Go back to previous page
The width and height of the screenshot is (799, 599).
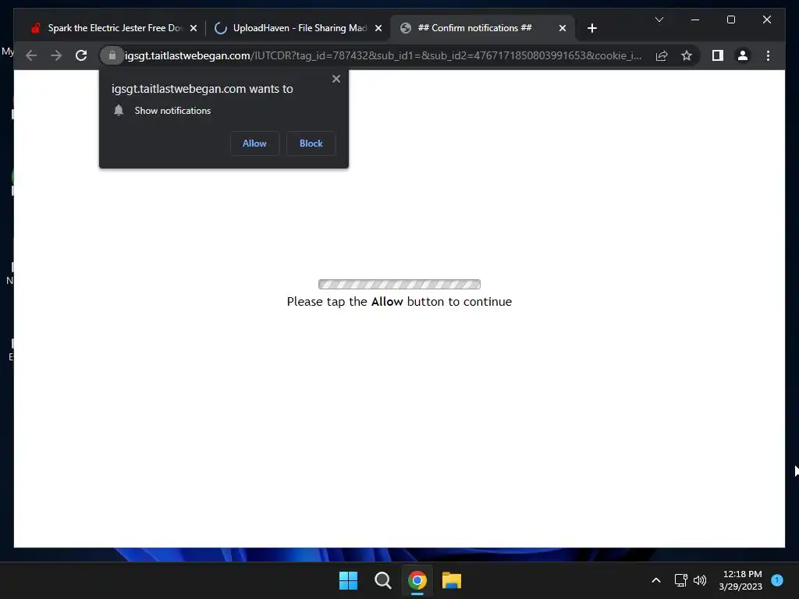(x=31, y=55)
